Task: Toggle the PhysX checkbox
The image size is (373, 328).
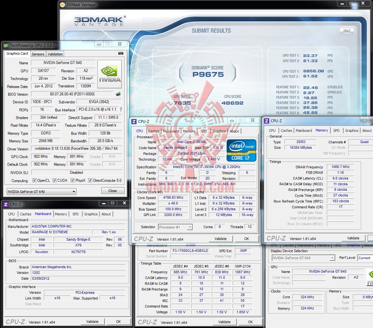Action: point(72,180)
